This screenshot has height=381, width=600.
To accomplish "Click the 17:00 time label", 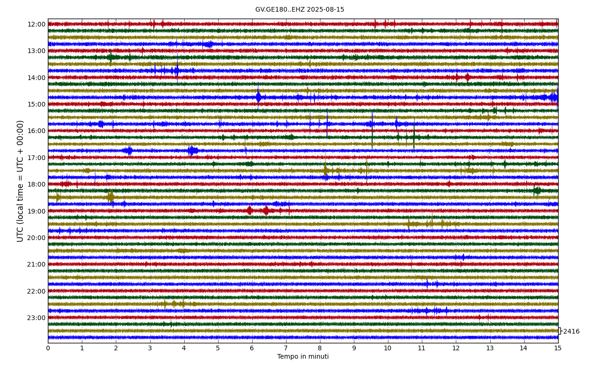I will [x=36, y=158].
